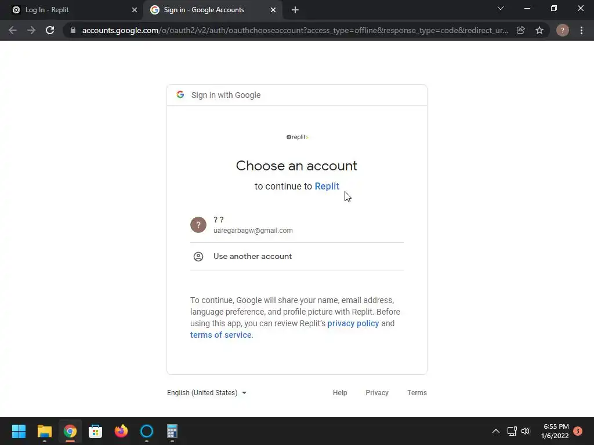Open the Windows Start menu

[19, 431]
